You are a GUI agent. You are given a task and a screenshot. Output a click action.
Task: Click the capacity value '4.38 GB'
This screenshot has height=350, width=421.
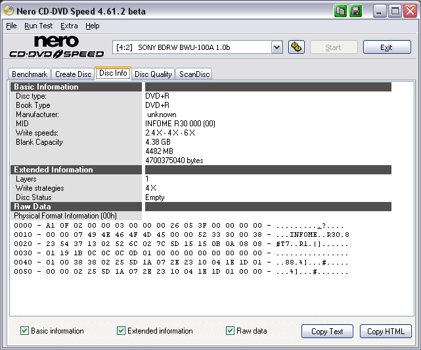tap(158, 142)
